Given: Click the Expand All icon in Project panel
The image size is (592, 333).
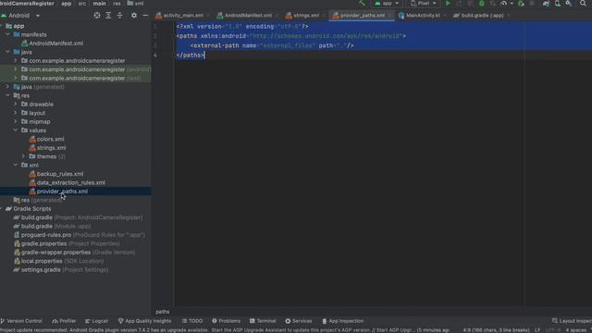Looking at the screenshot, I should pos(108,16).
